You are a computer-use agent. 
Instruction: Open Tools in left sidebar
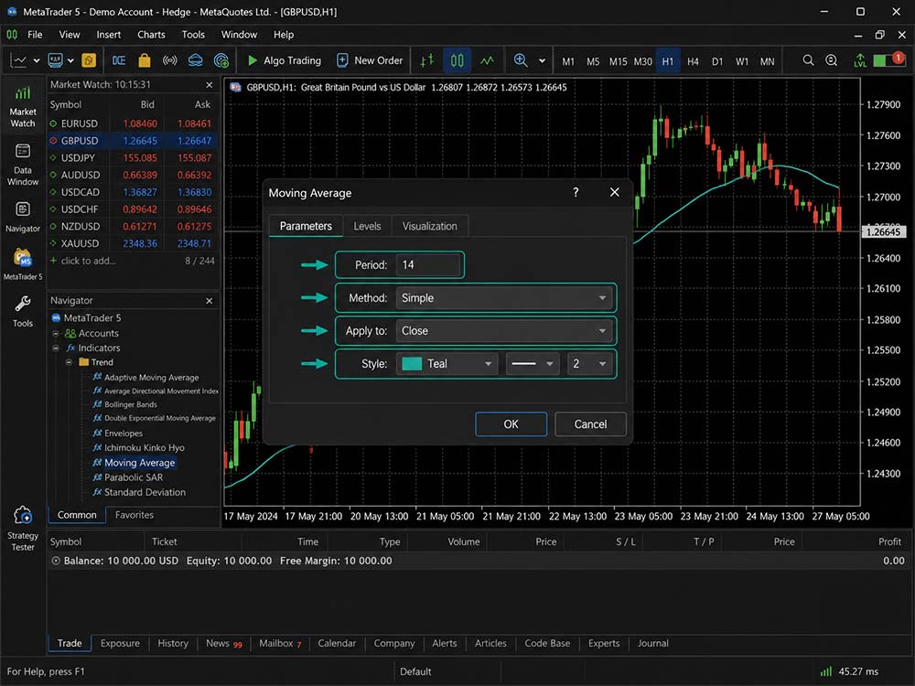click(x=23, y=312)
